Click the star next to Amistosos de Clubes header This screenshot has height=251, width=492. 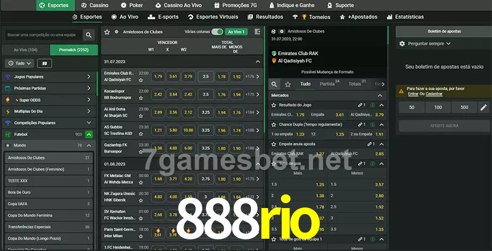107,31
